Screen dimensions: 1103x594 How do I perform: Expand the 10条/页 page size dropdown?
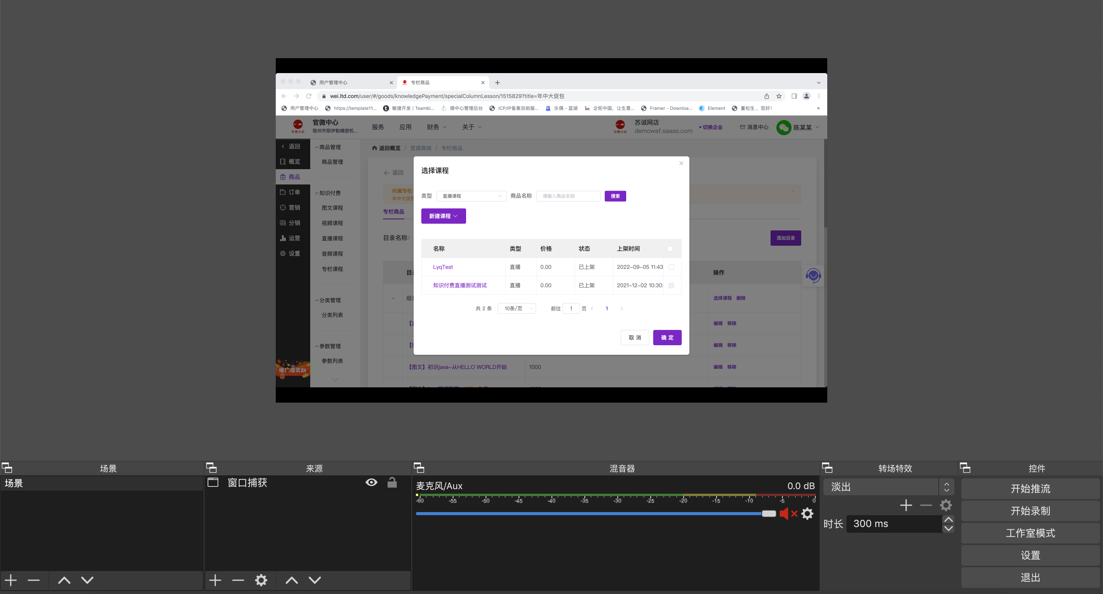coord(516,308)
